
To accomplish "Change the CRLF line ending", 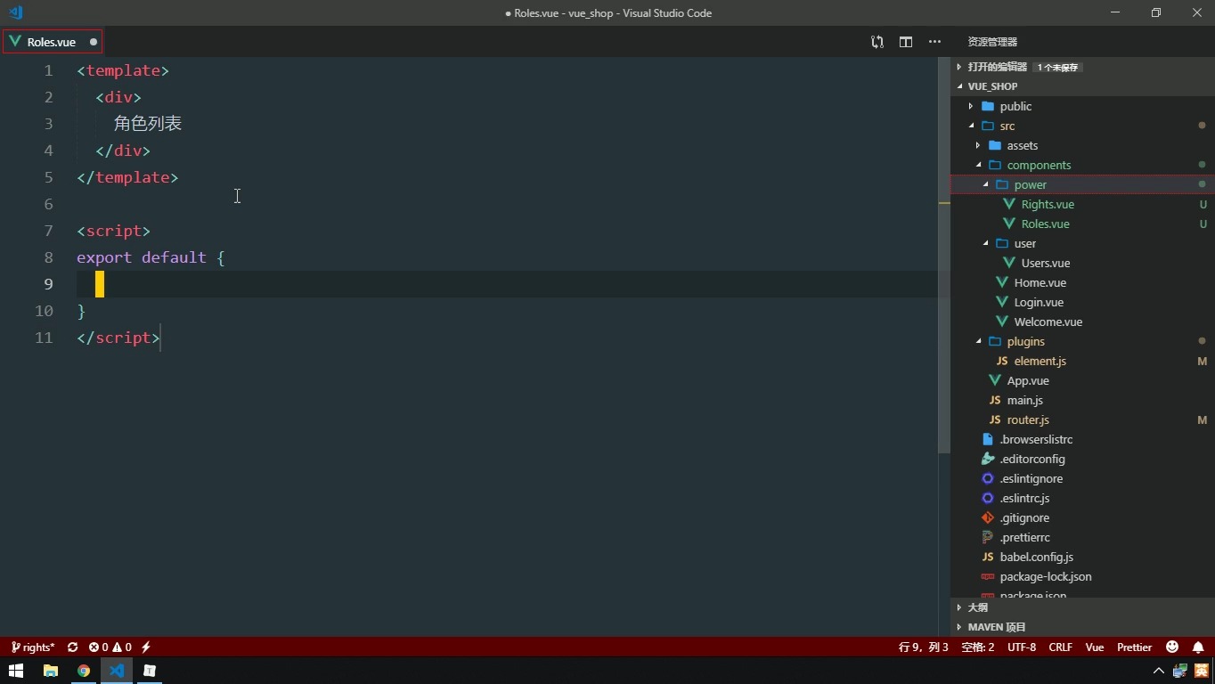I will (1060, 647).
